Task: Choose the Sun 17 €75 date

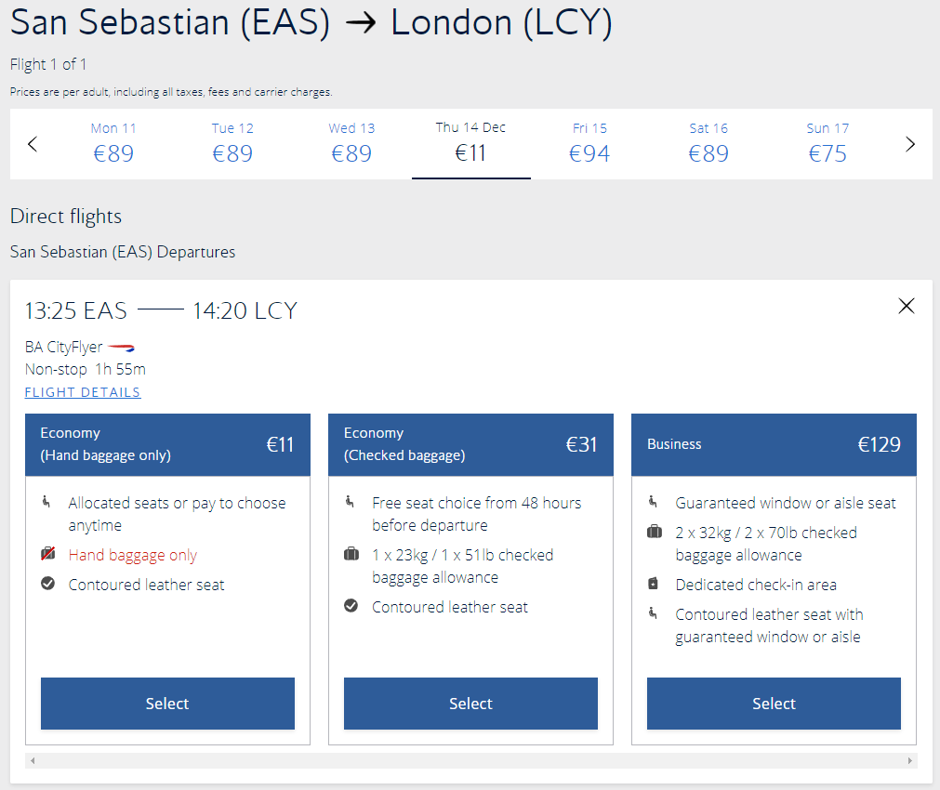Action: (827, 144)
